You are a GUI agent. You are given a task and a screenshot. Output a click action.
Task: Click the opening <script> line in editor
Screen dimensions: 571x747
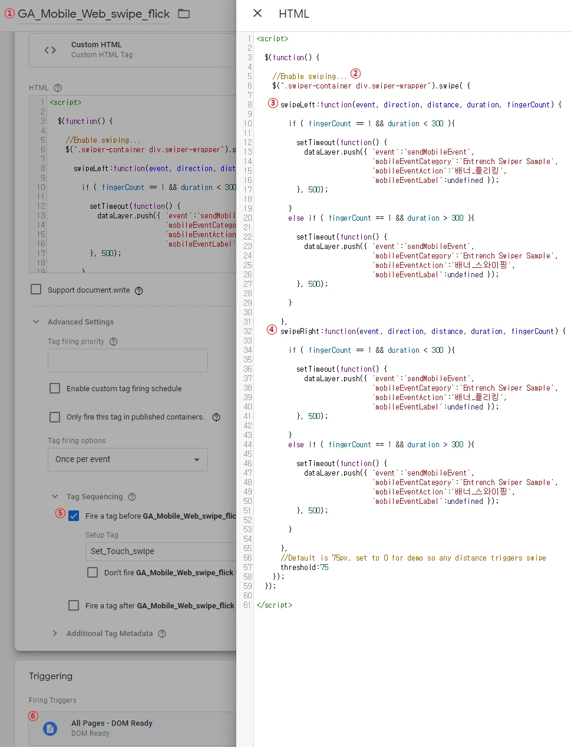272,38
